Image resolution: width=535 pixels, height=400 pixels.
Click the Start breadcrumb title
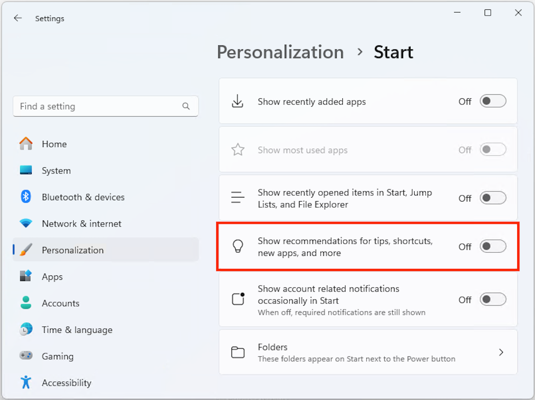point(393,53)
